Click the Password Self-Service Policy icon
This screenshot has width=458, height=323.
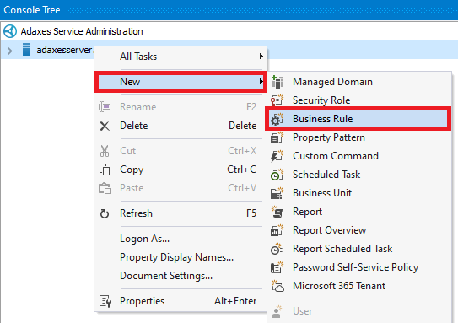point(277,267)
